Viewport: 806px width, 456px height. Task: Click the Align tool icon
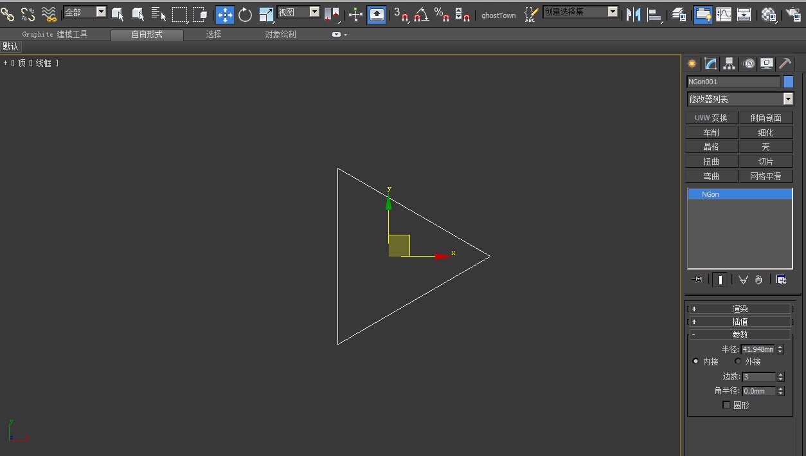coord(655,14)
